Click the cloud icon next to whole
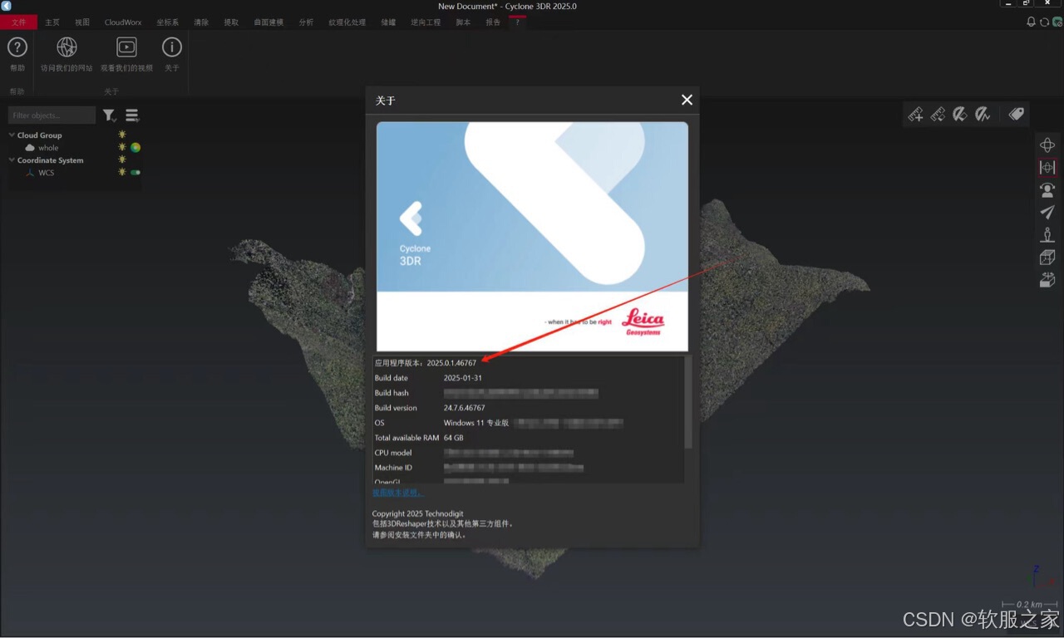 click(x=30, y=148)
